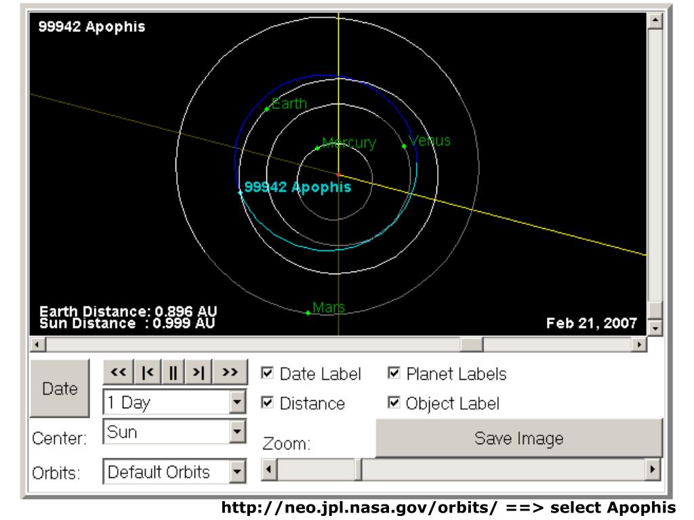This screenshot has width=694, height=520.
Task: Toggle the Distance checkbox
Action: pyautogui.click(x=267, y=403)
